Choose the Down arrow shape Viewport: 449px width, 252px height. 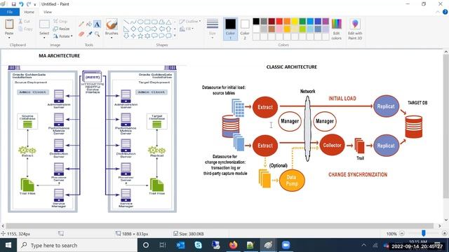(x=126, y=36)
